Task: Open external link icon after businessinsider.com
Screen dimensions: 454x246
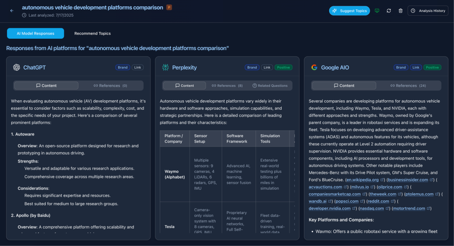Action: (x=431, y=180)
